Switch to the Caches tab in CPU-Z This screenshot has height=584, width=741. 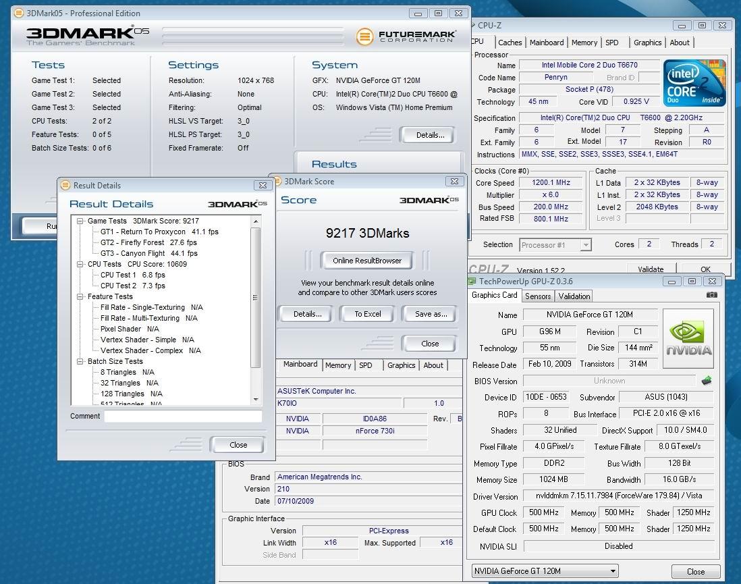point(510,43)
